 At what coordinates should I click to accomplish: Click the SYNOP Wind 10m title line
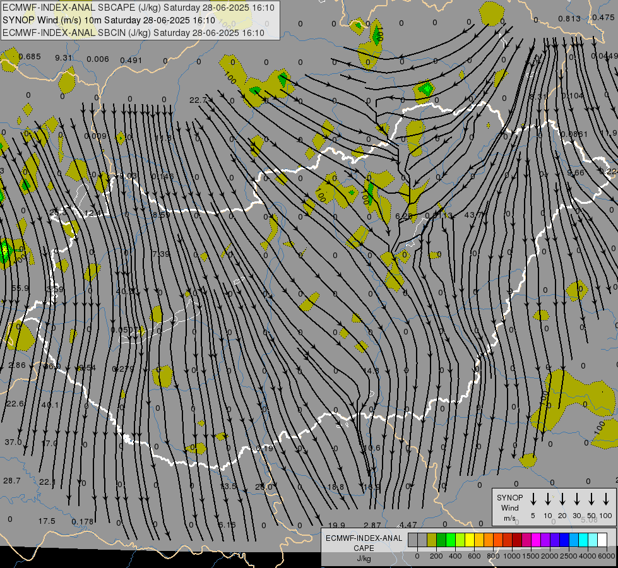pos(109,20)
